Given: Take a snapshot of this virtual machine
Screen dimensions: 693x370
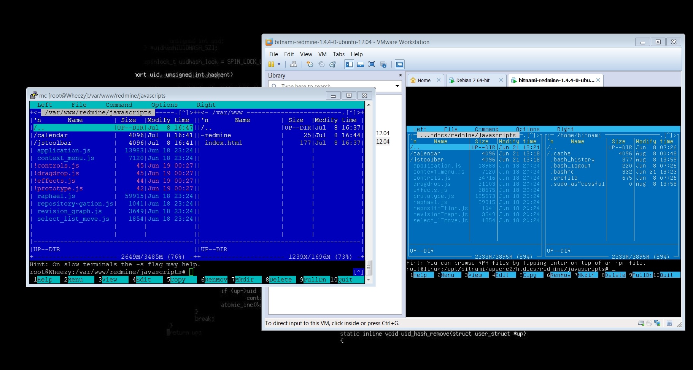Looking at the screenshot, I should click(310, 64).
